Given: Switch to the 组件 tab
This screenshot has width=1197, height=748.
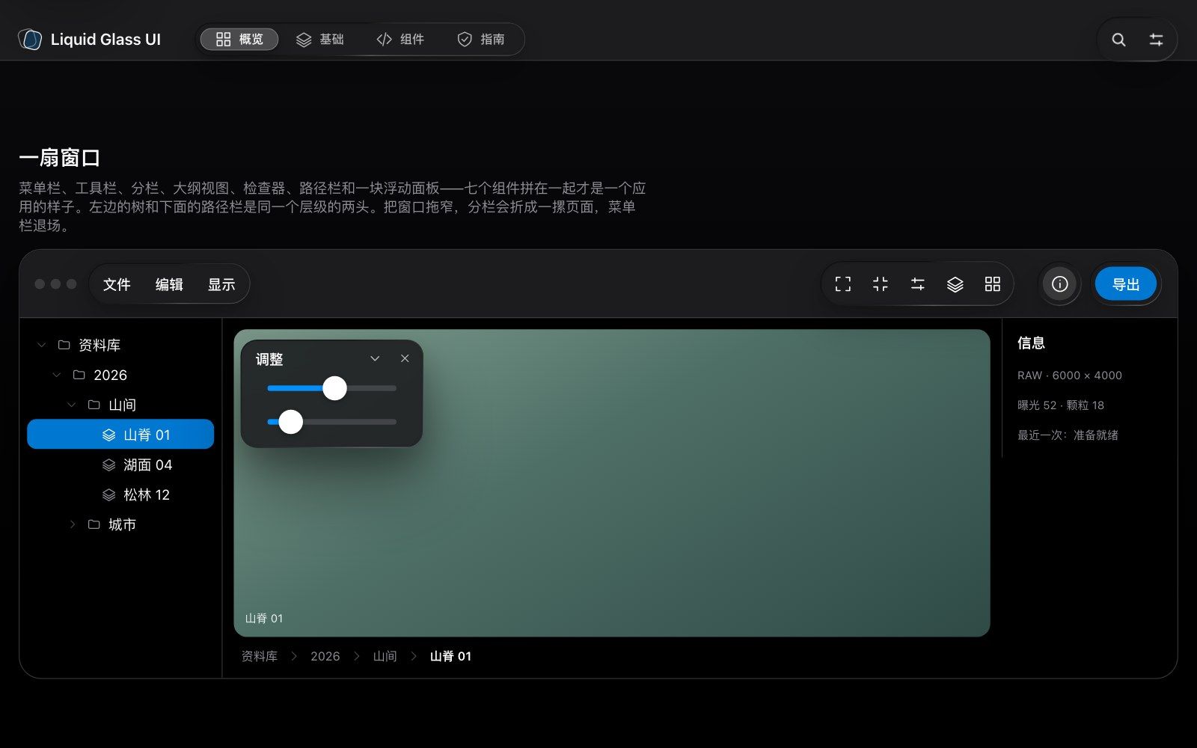Looking at the screenshot, I should (400, 40).
